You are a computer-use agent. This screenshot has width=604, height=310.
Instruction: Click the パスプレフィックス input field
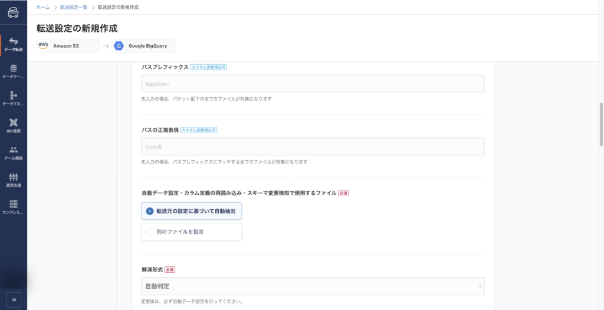(313, 84)
